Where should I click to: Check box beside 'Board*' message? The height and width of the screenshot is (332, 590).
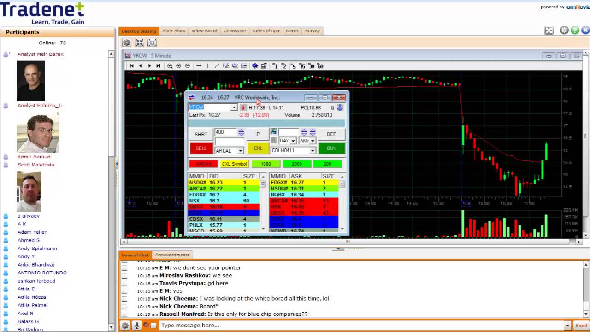124,306
